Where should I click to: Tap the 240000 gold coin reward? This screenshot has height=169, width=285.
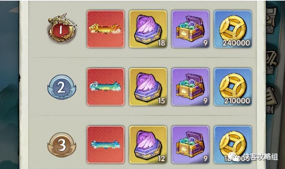point(233,29)
